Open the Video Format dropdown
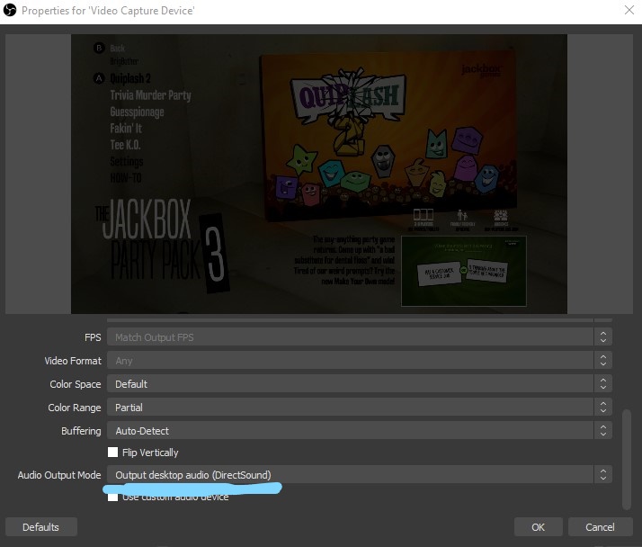The height and width of the screenshot is (547, 642). click(360, 361)
